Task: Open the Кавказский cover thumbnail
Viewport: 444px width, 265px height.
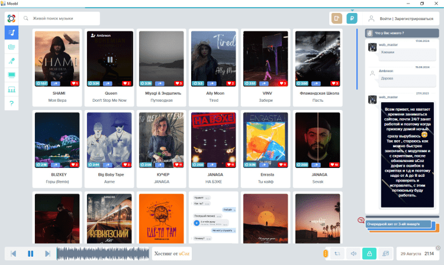Action: [x=110, y=219]
